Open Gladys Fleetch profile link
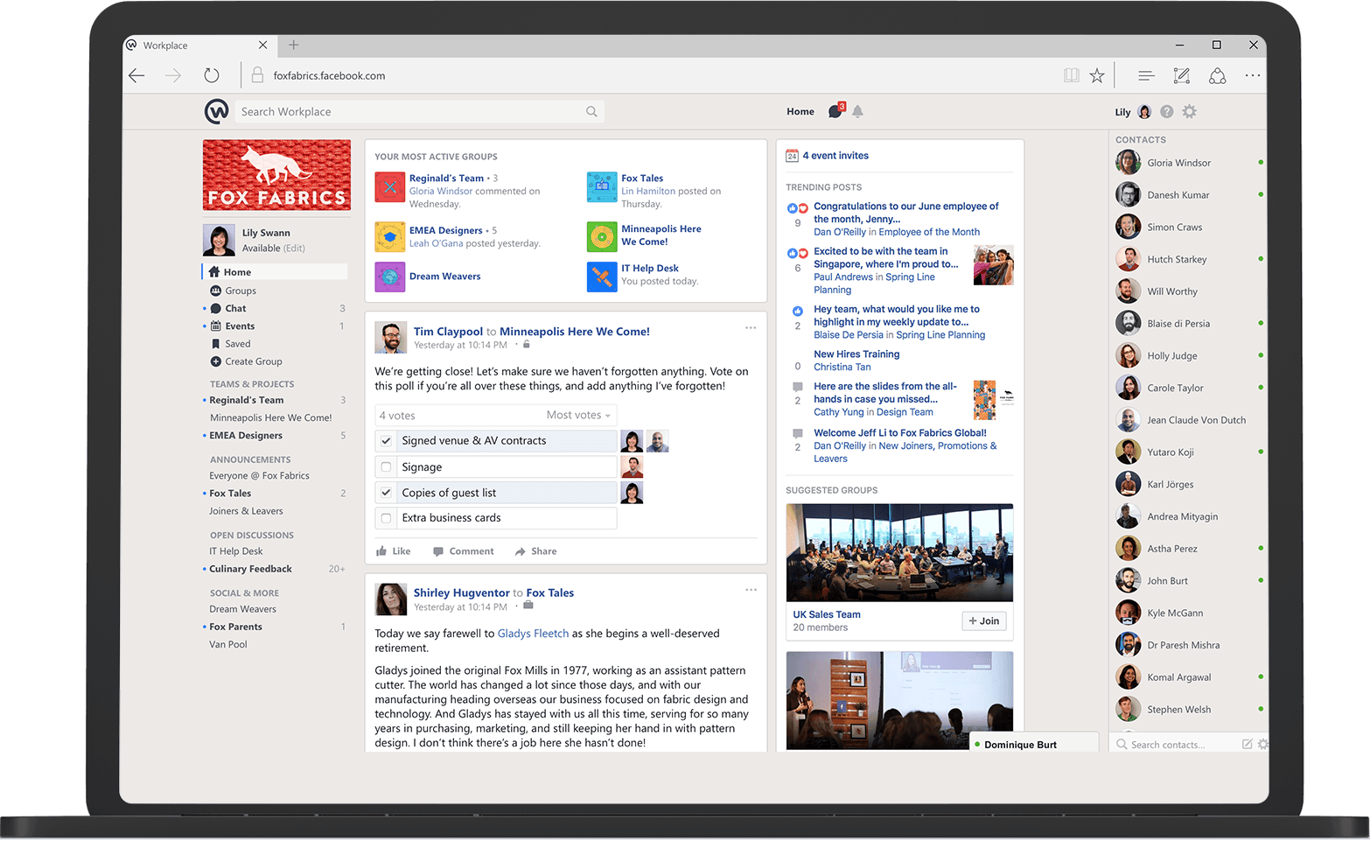The width and height of the screenshot is (1370, 841). (x=533, y=634)
